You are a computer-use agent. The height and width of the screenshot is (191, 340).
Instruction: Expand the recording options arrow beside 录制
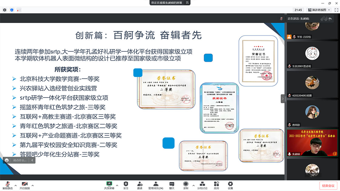tap(193, 185)
